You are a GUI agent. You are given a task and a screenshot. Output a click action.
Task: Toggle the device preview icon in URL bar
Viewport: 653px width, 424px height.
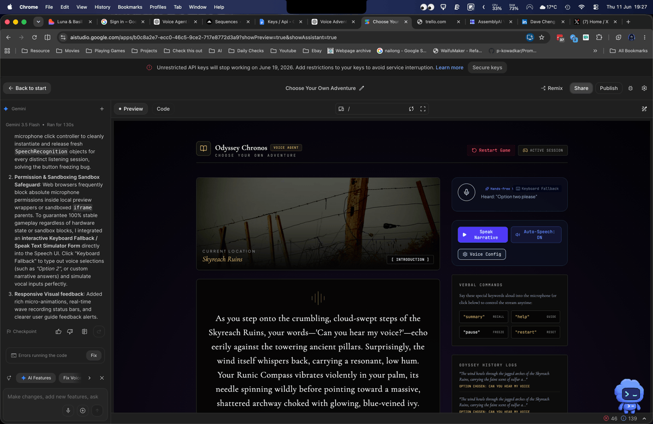click(x=341, y=109)
